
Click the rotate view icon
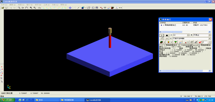[x=39, y=8]
